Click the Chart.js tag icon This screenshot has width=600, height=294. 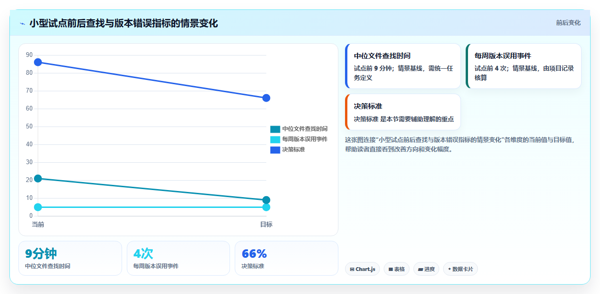352,270
